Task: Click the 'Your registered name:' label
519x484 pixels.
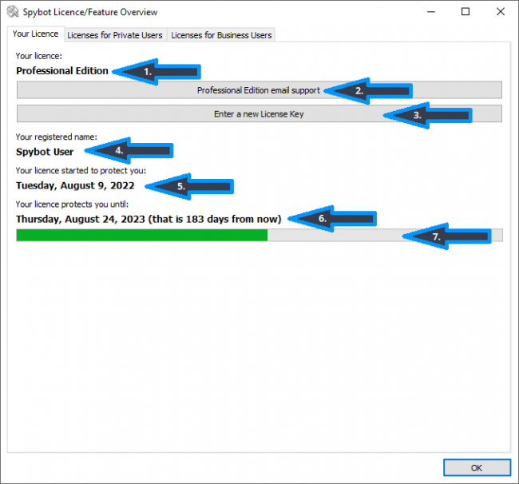Action: point(56,137)
